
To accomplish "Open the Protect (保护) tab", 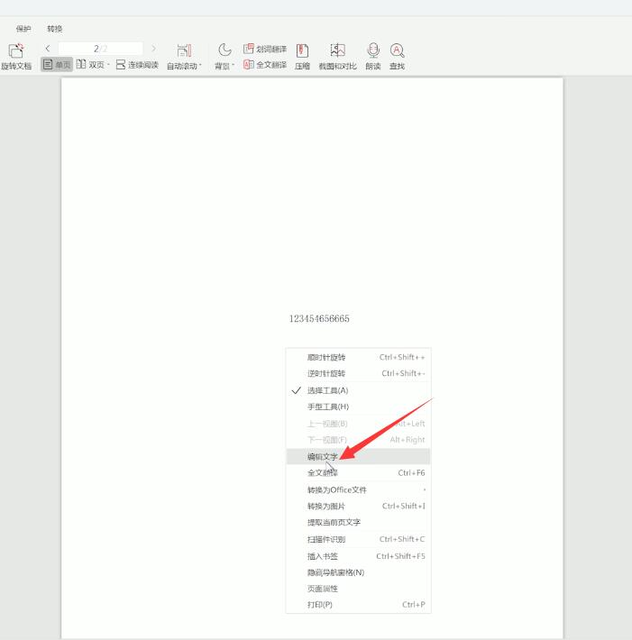I will point(23,29).
